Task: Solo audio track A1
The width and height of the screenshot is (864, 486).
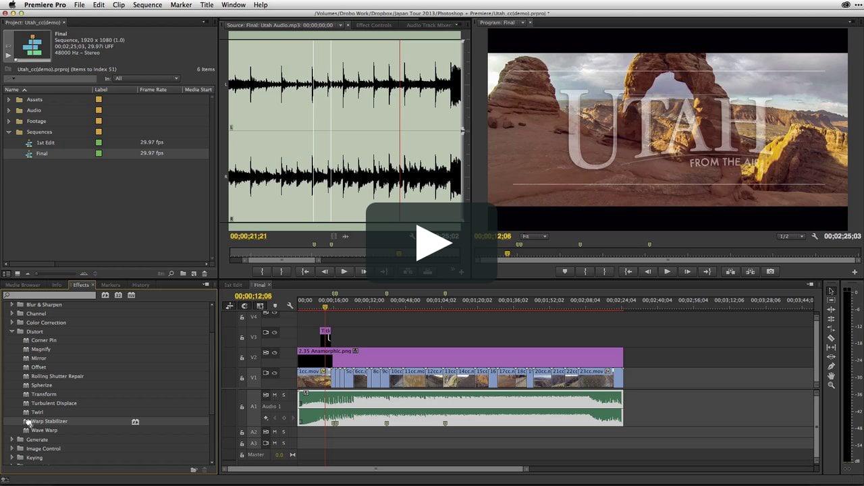Action: [283, 395]
